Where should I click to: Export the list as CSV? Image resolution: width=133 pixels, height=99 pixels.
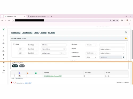30,83
